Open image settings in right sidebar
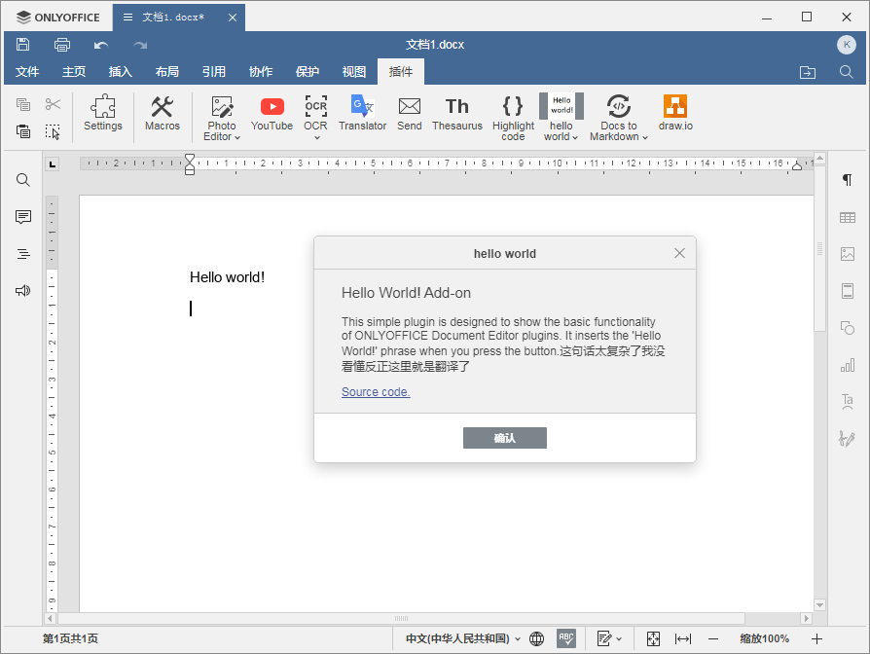 848,254
